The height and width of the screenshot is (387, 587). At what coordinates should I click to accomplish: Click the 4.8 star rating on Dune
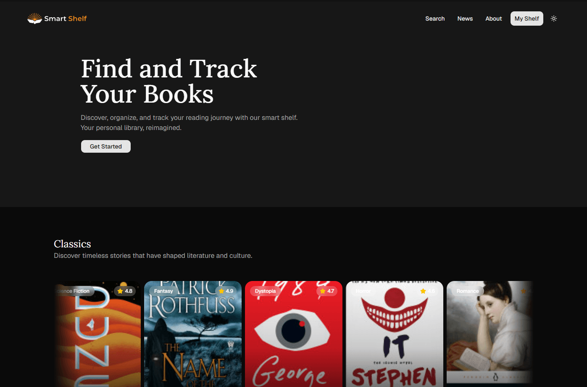125,291
